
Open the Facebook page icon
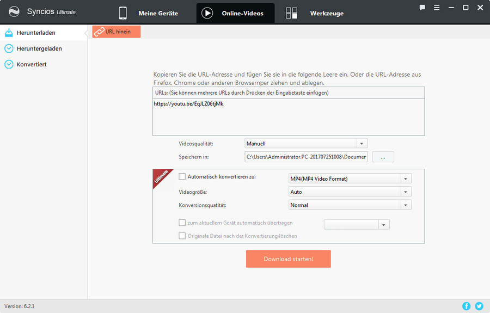coord(466,306)
